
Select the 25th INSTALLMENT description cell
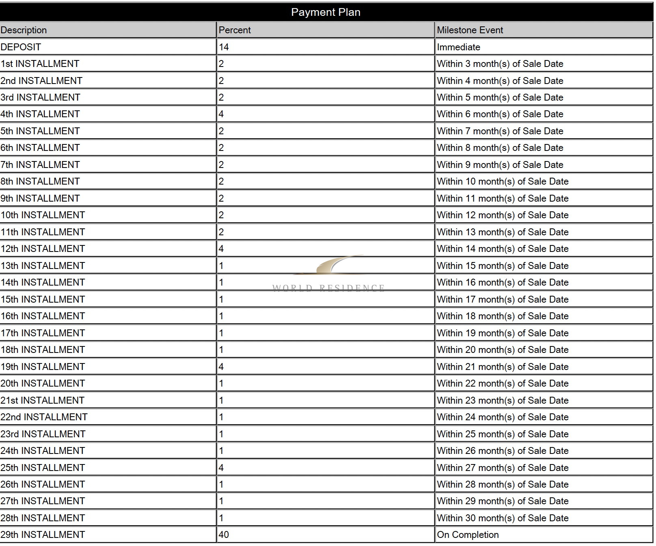pos(108,468)
